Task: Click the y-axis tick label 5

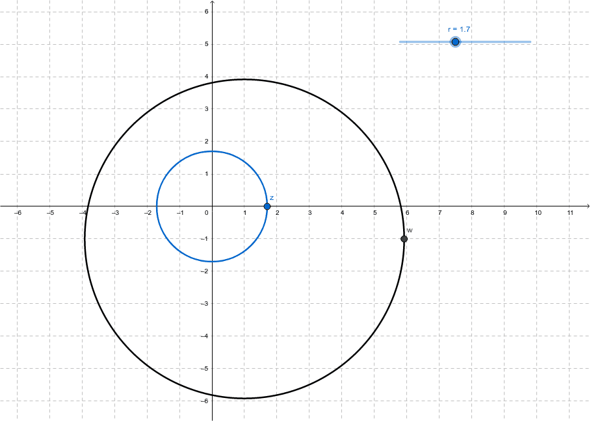Action: [207, 44]
